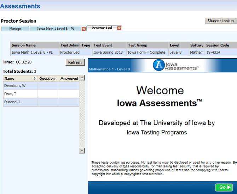Viewport: 237px width, 194px height.
Task: Click the Test Group column header
Action: coord(148,45)
